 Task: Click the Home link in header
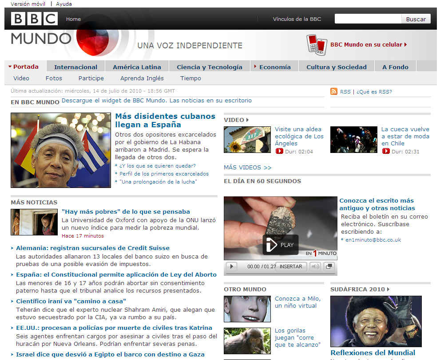[x=74, y=19]
